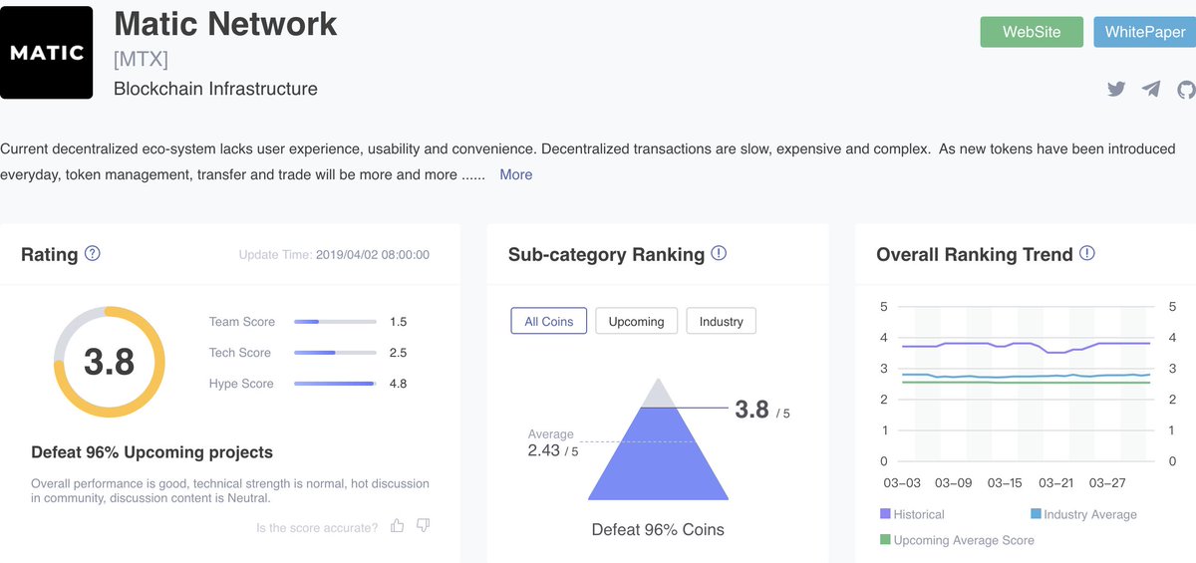Toggle the Industry Average legend entry
1196x563 pixels.
coord(1083,514)
